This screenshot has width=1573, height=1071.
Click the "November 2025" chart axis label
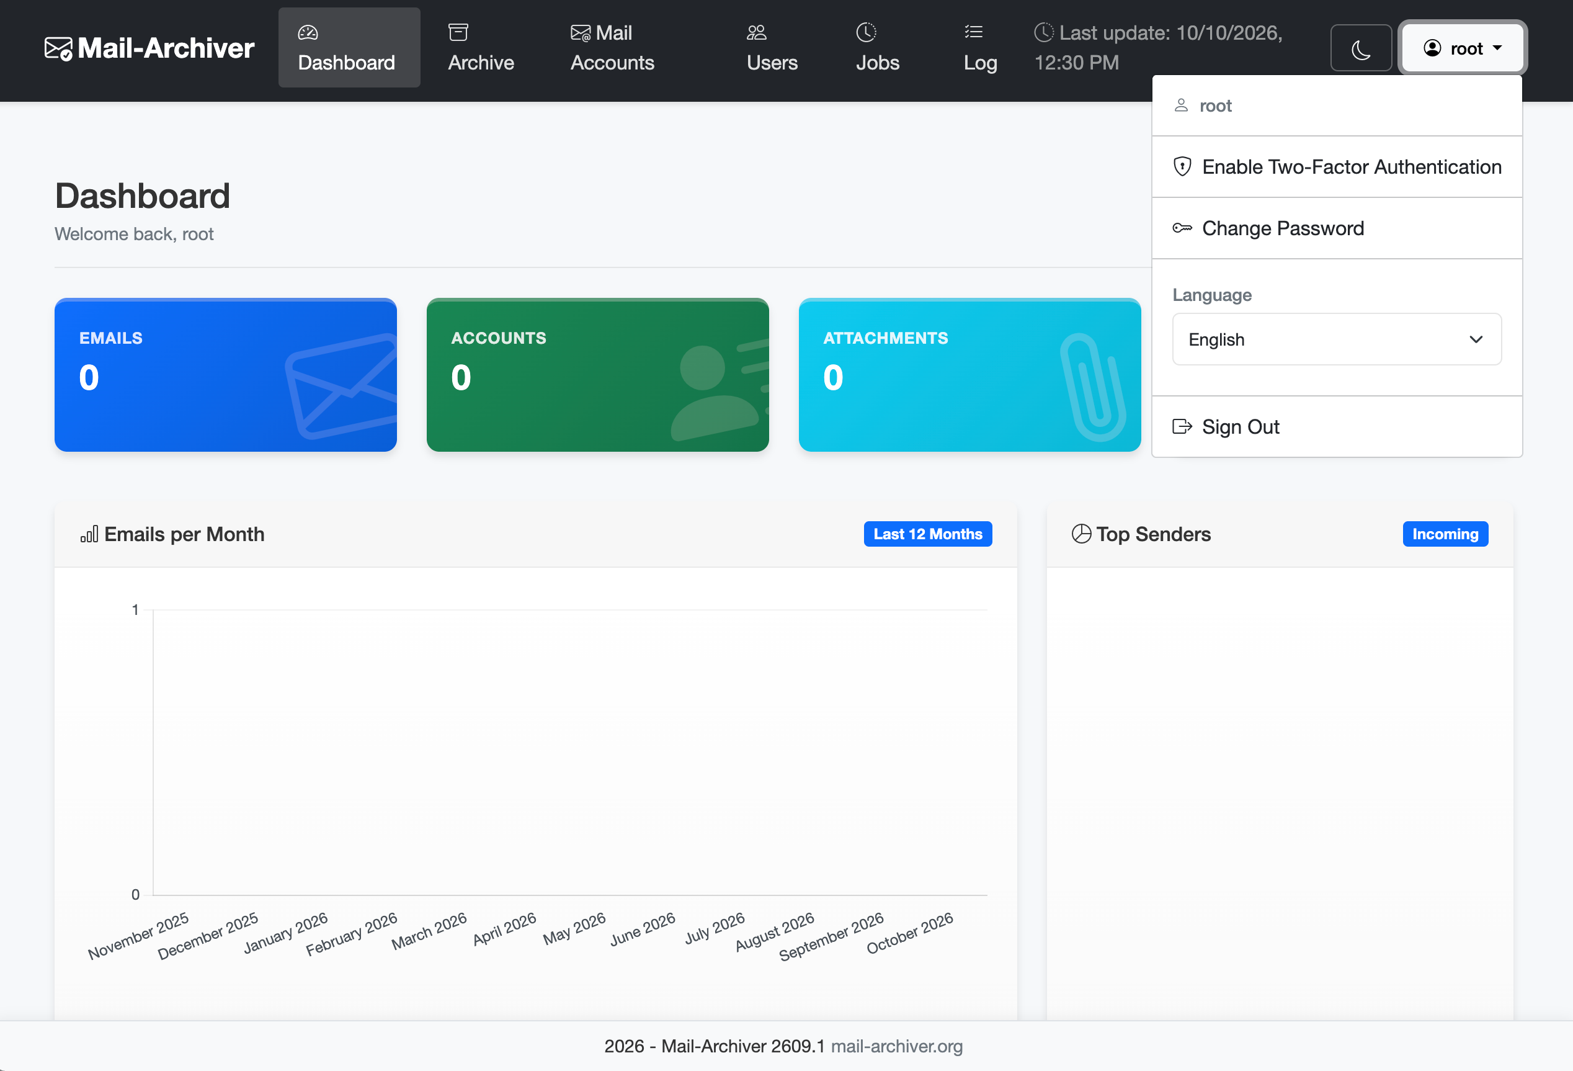point(138,936)
